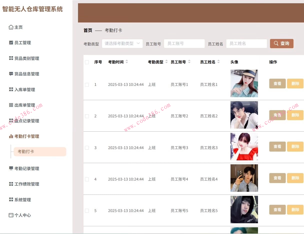Screen dimensions: 304x234
Task: Check the checkbox for row 3
Action: 87,148
